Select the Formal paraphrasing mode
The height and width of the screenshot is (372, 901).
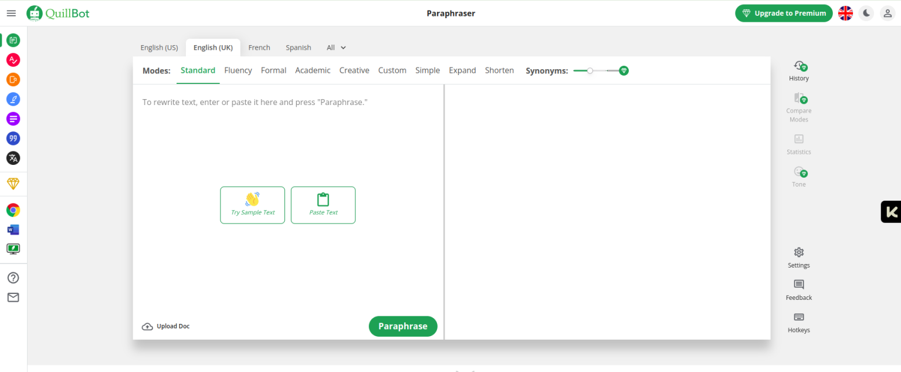(x=273, y=70)
